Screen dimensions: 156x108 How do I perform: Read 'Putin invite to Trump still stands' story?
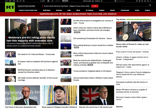(x=132, y=52)
